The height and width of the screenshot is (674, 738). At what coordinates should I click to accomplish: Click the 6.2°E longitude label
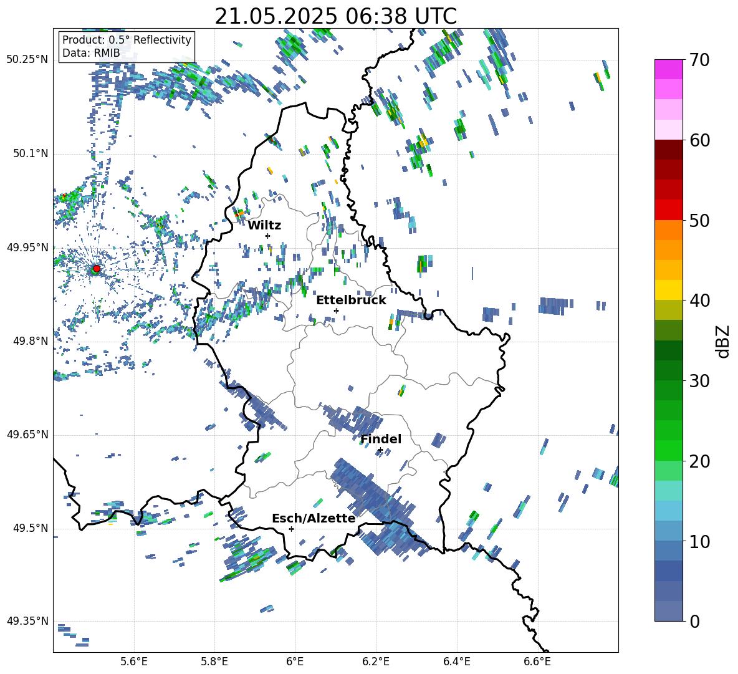pos(376,662)
